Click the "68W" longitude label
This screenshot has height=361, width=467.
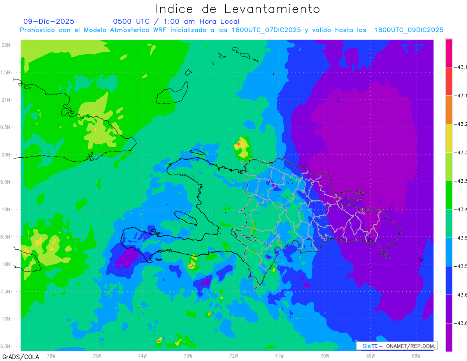coord(416,356)
